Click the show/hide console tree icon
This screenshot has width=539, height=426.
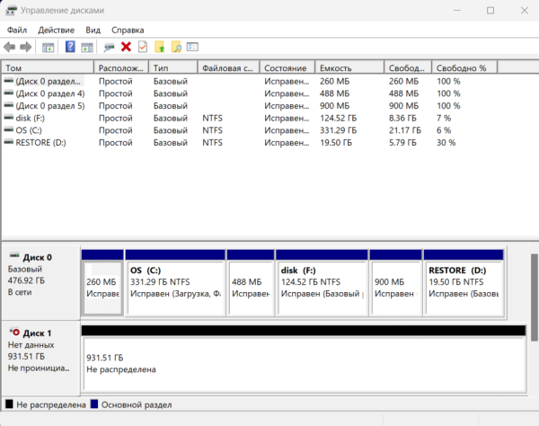pos(48,47)
